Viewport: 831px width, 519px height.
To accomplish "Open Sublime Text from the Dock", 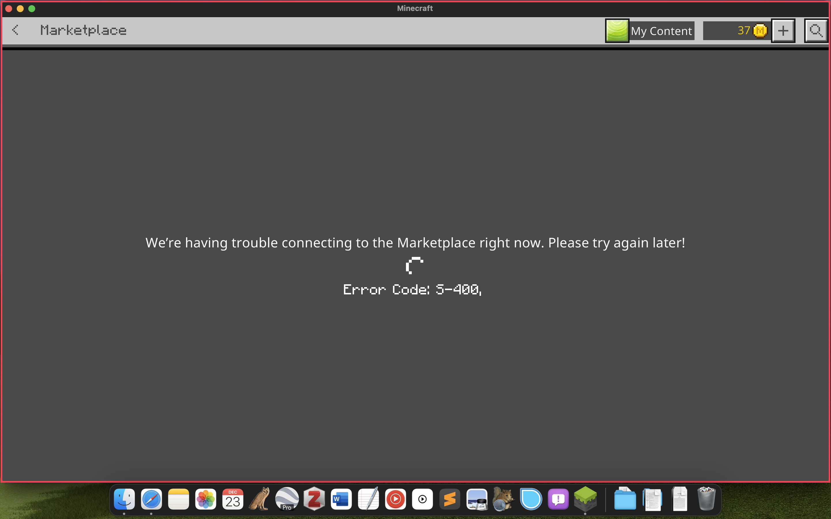I will [450, 499].
